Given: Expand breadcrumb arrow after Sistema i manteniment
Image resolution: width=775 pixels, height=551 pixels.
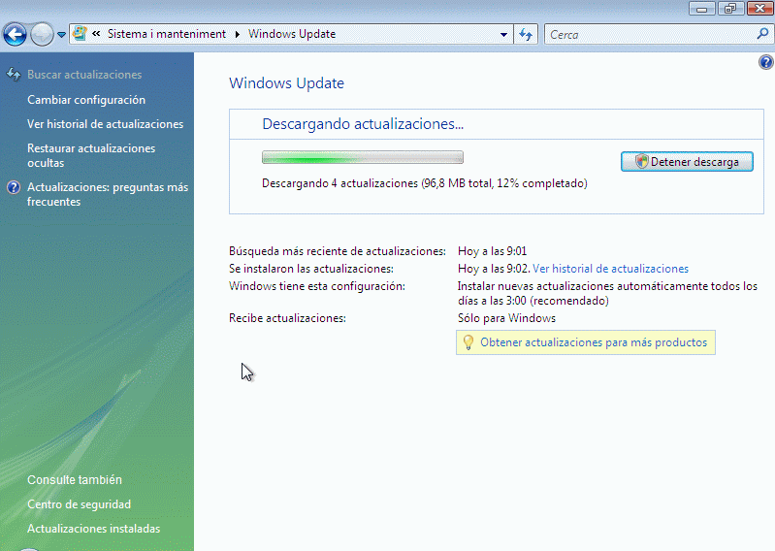Looking at the screenshot, I should coord(238,34).
